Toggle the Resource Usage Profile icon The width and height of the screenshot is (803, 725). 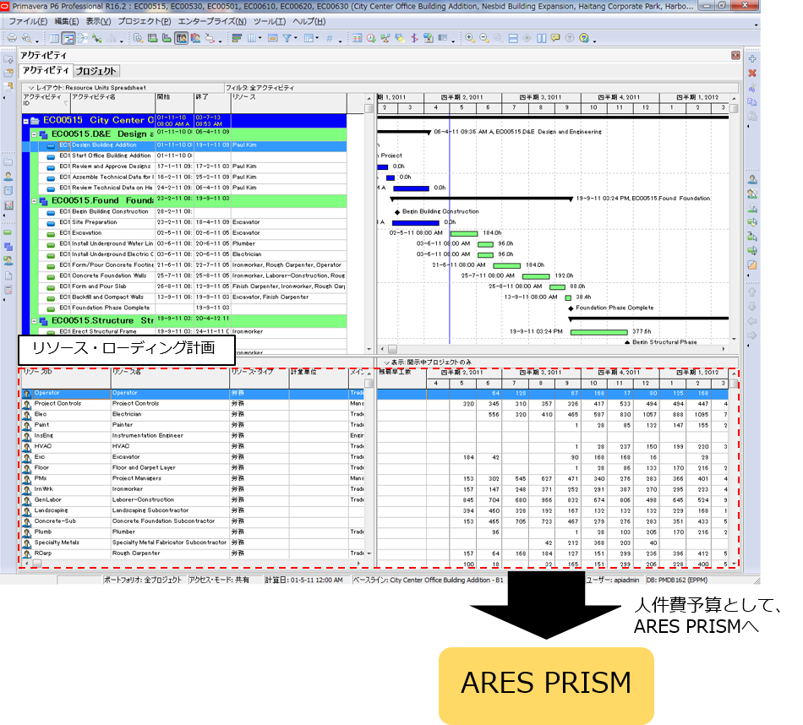pyautogui.click(x=195, y=38)
